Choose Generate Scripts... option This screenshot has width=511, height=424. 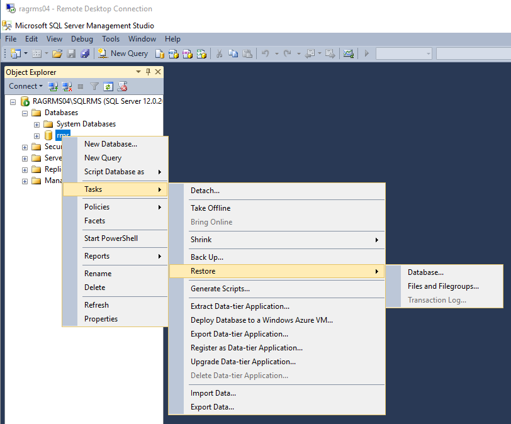pos(277,289)
